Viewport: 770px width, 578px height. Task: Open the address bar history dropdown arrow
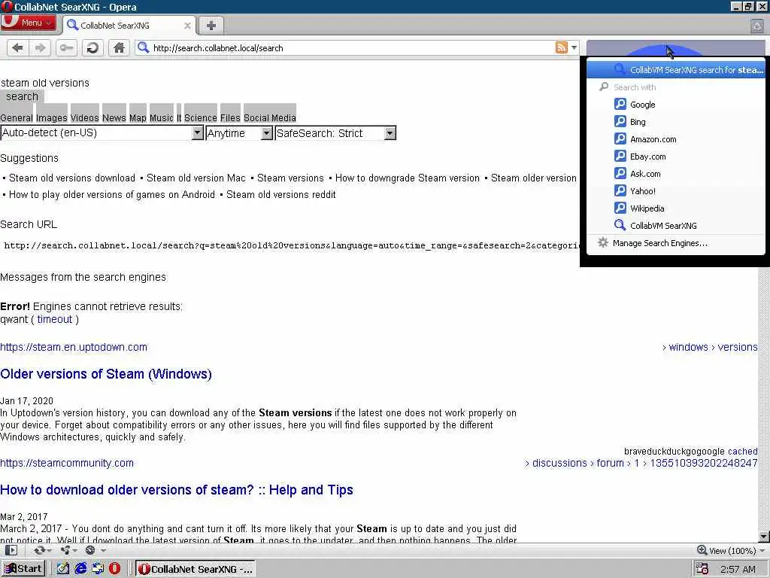[x=574, y=47]
